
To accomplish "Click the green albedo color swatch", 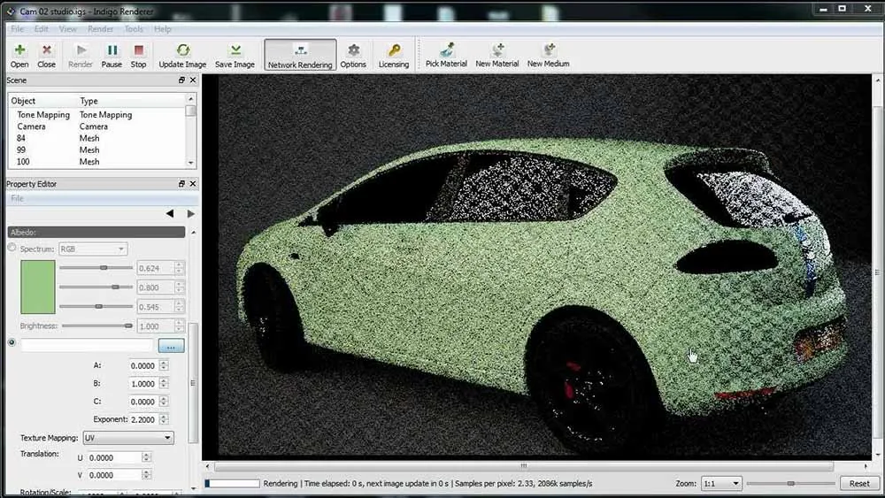I will pos(38,287).
